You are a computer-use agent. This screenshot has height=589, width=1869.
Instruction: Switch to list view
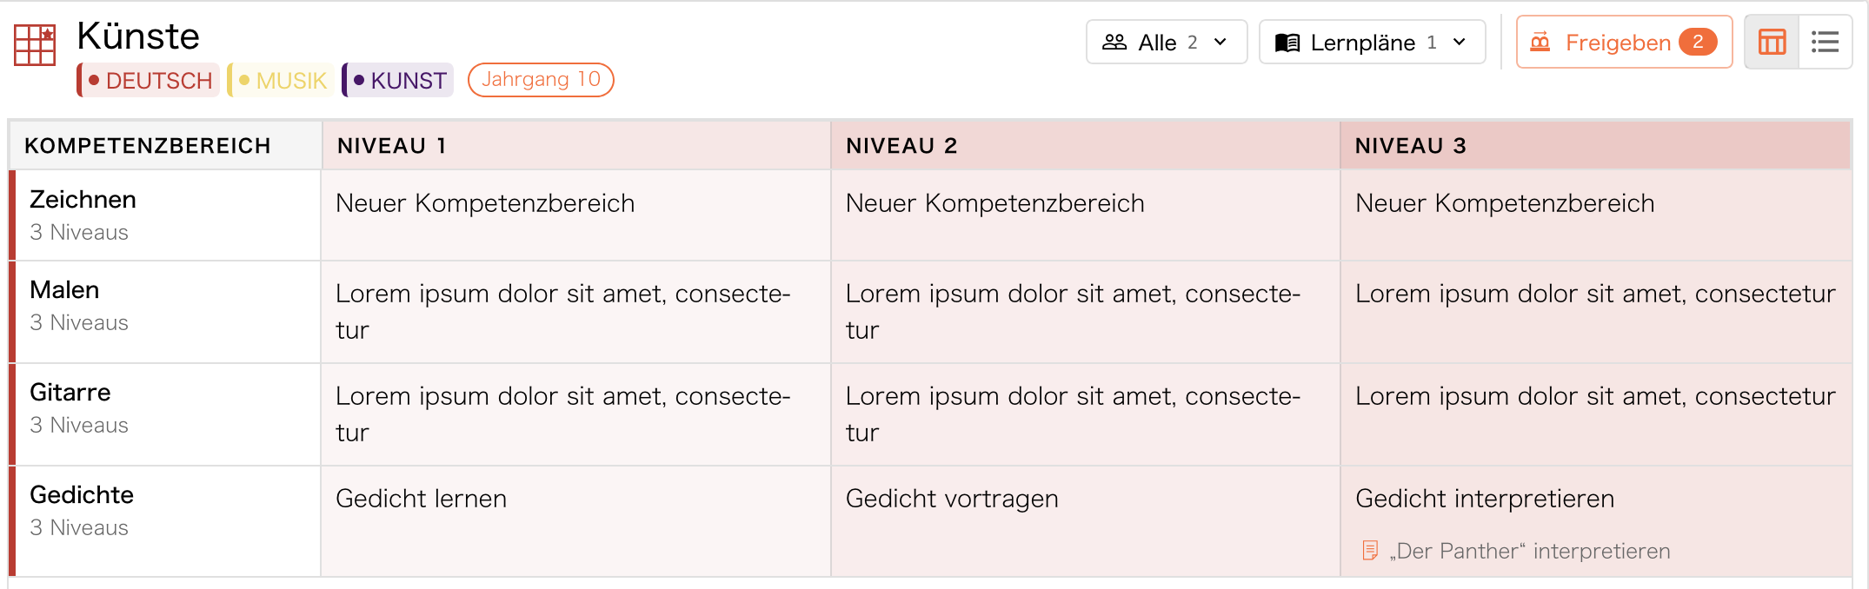[1825, 42]
